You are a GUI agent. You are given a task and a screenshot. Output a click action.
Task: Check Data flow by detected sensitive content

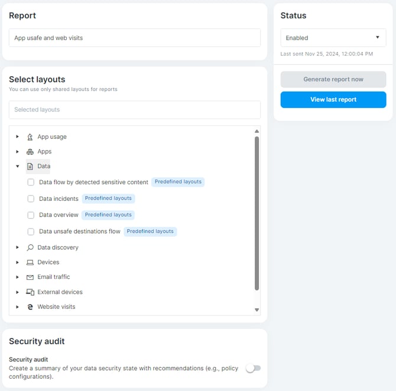[x=31, y=183]
